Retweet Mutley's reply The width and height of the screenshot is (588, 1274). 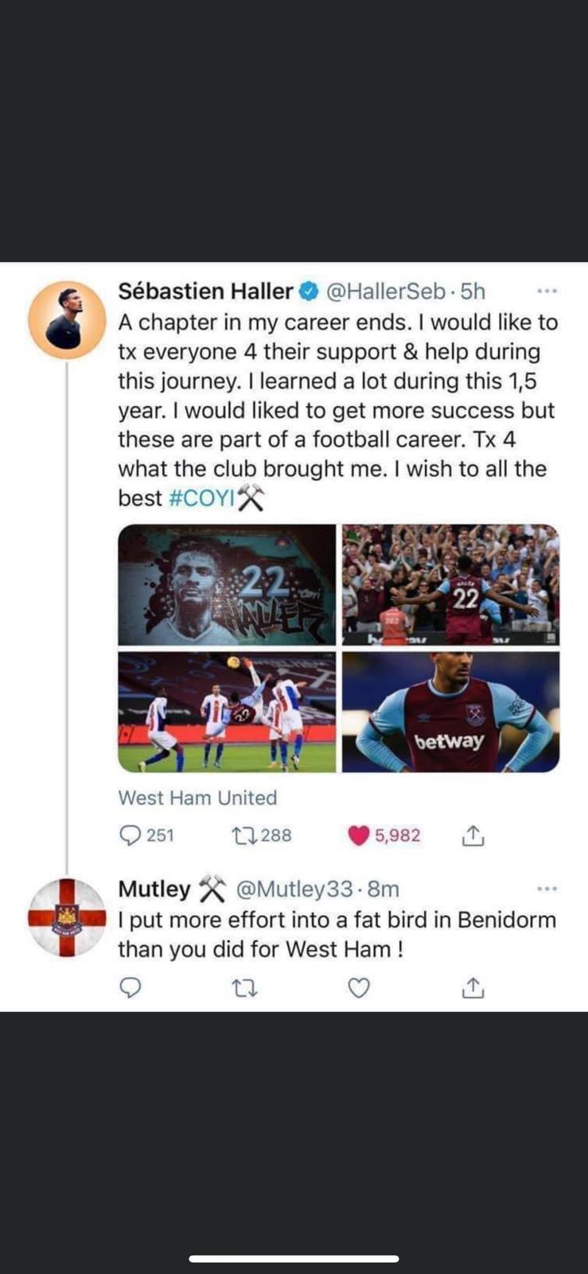(x=243, y=988)
